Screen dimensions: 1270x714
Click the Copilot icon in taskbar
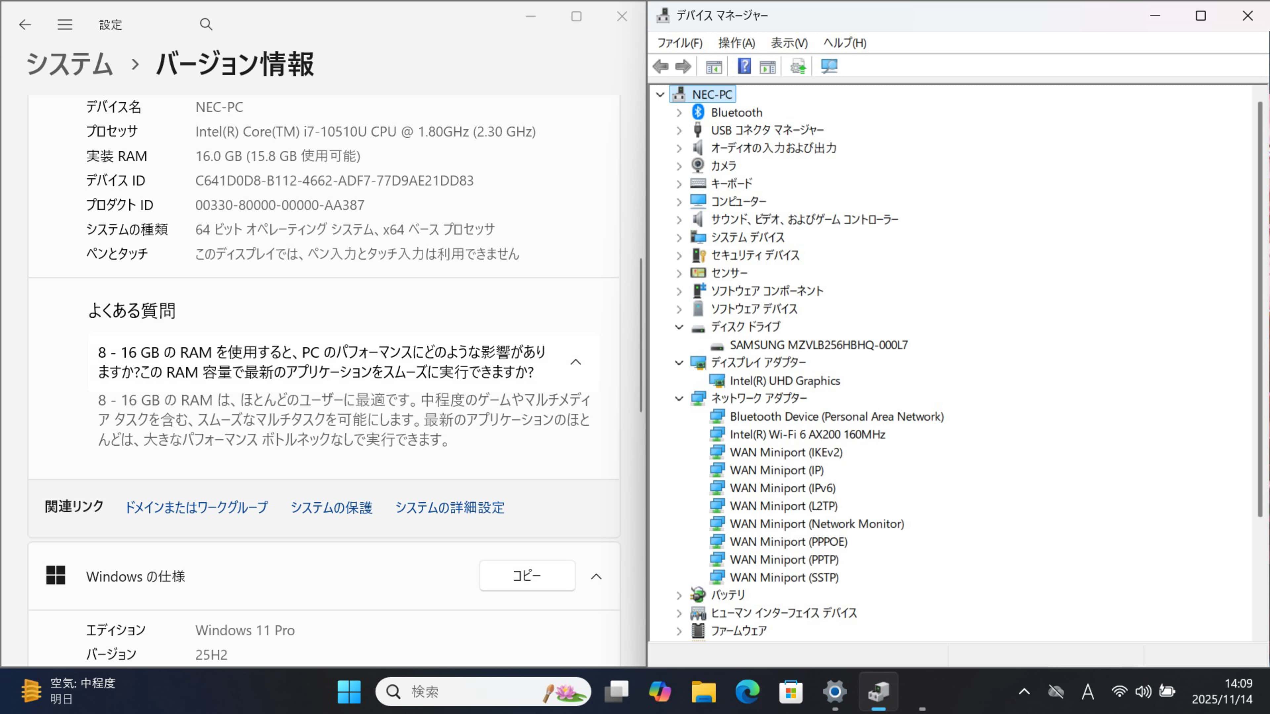659,692
